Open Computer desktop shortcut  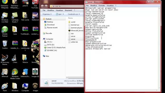(x=25, y=87)
